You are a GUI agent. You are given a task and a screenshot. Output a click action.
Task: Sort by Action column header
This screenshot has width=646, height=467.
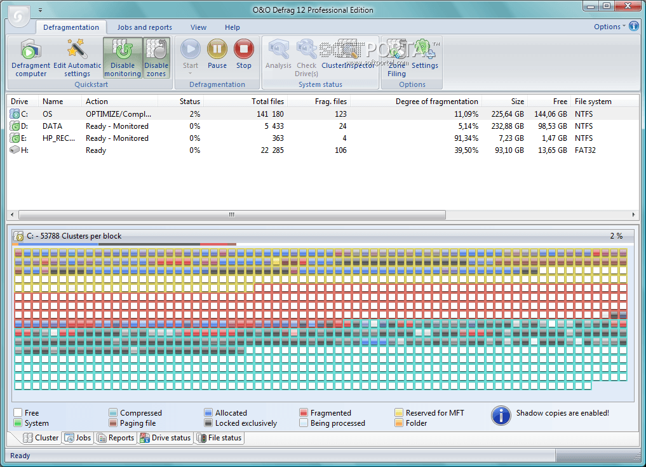[x=119, y=102]
